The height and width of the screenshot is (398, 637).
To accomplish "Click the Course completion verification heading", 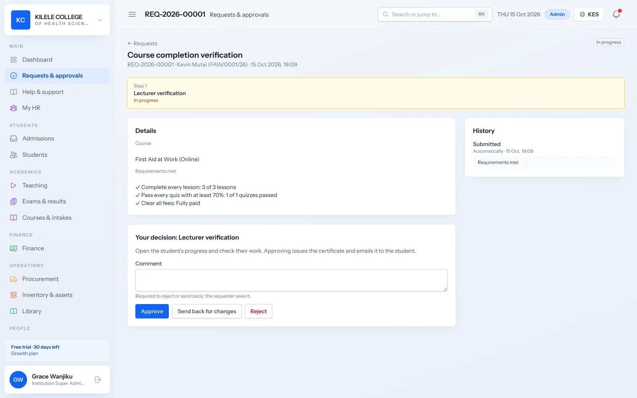I will click(185, 55).
